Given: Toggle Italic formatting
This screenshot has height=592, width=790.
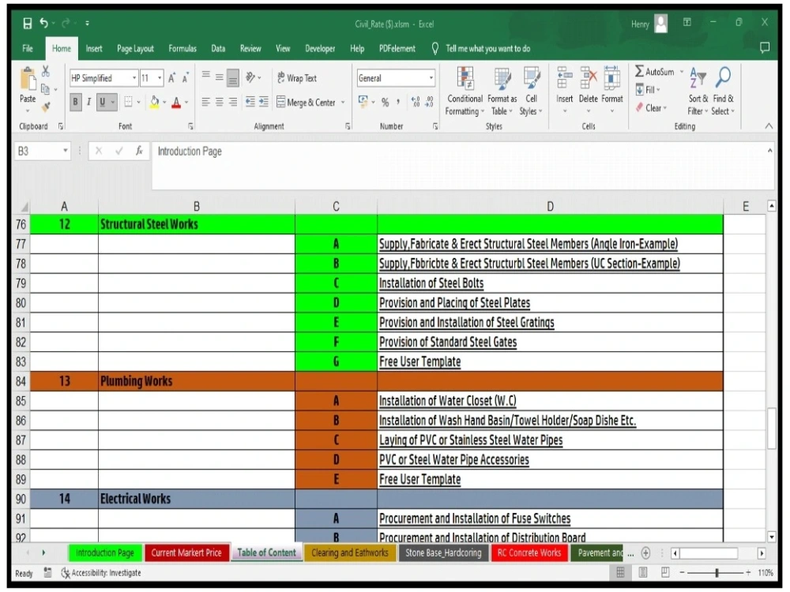Looking at the screenshot, I should (x=88, y=102).
